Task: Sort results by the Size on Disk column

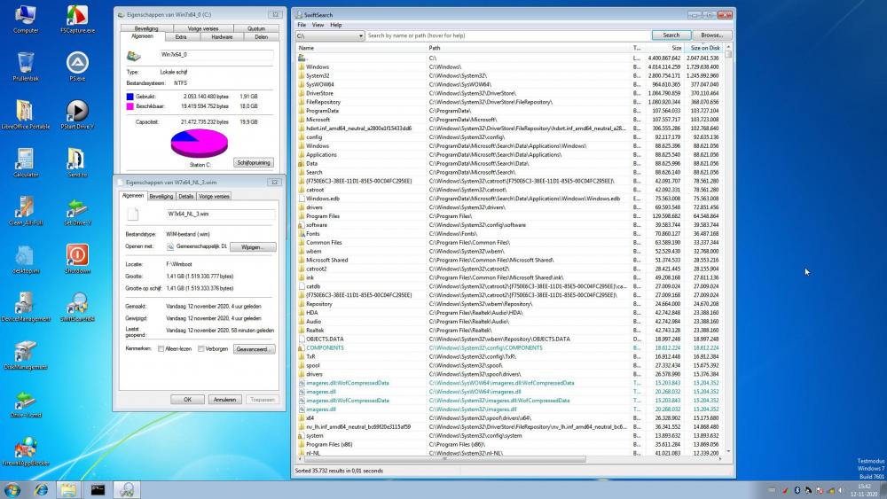Action: pyautogui.click(x=704, y=48)
